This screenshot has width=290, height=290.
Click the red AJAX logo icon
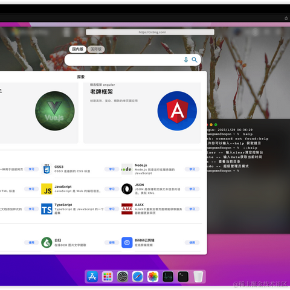click(x=127, y=209)
